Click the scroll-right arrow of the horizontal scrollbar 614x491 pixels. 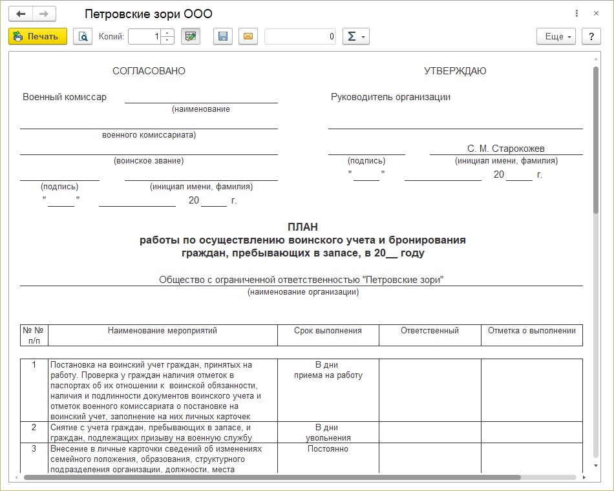pos(584,477)
